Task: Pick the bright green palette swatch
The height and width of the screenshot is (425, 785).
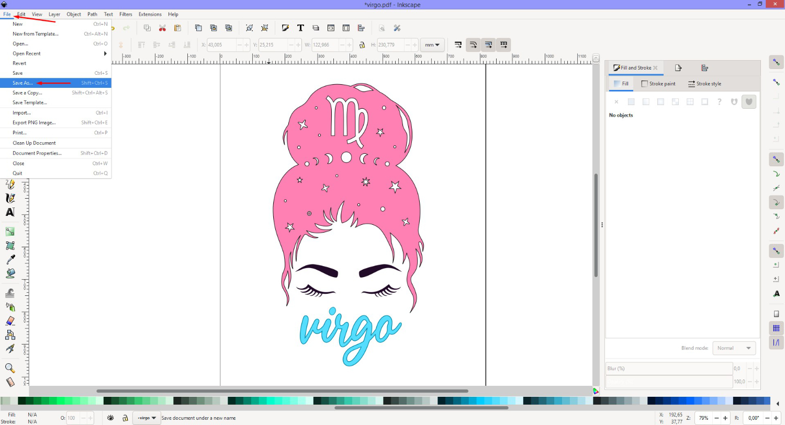Action: [61, 401]
